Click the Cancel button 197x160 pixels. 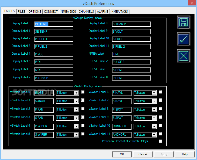(143, 154)
